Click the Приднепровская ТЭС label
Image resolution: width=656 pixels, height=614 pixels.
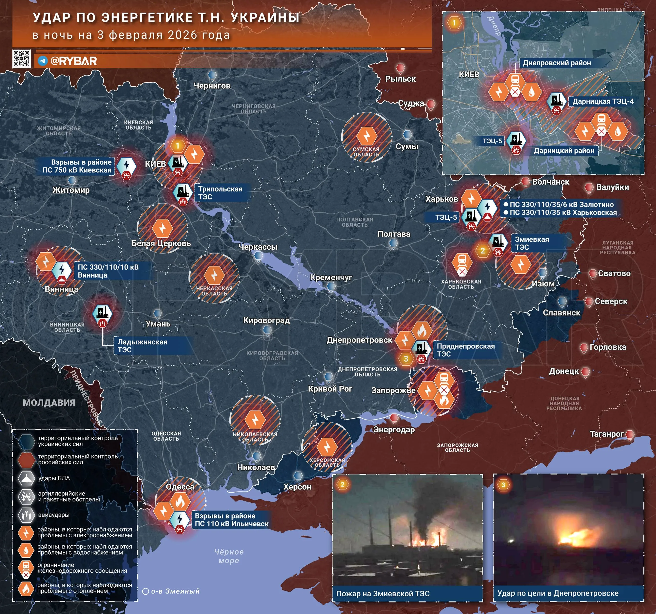(x=465, y=350)
